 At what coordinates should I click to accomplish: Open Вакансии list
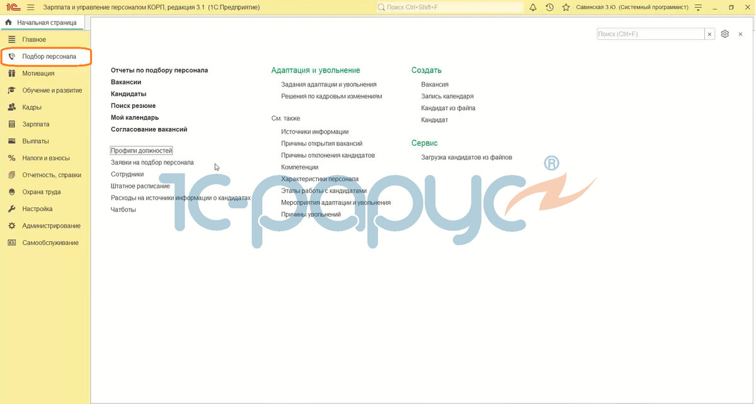pyautogui.click(x=126, y=82)
